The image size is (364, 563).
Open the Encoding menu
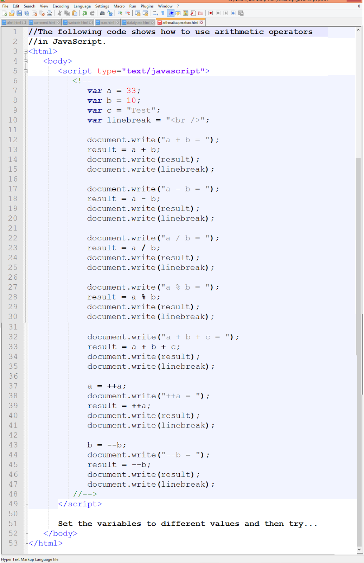pos(61,6)
